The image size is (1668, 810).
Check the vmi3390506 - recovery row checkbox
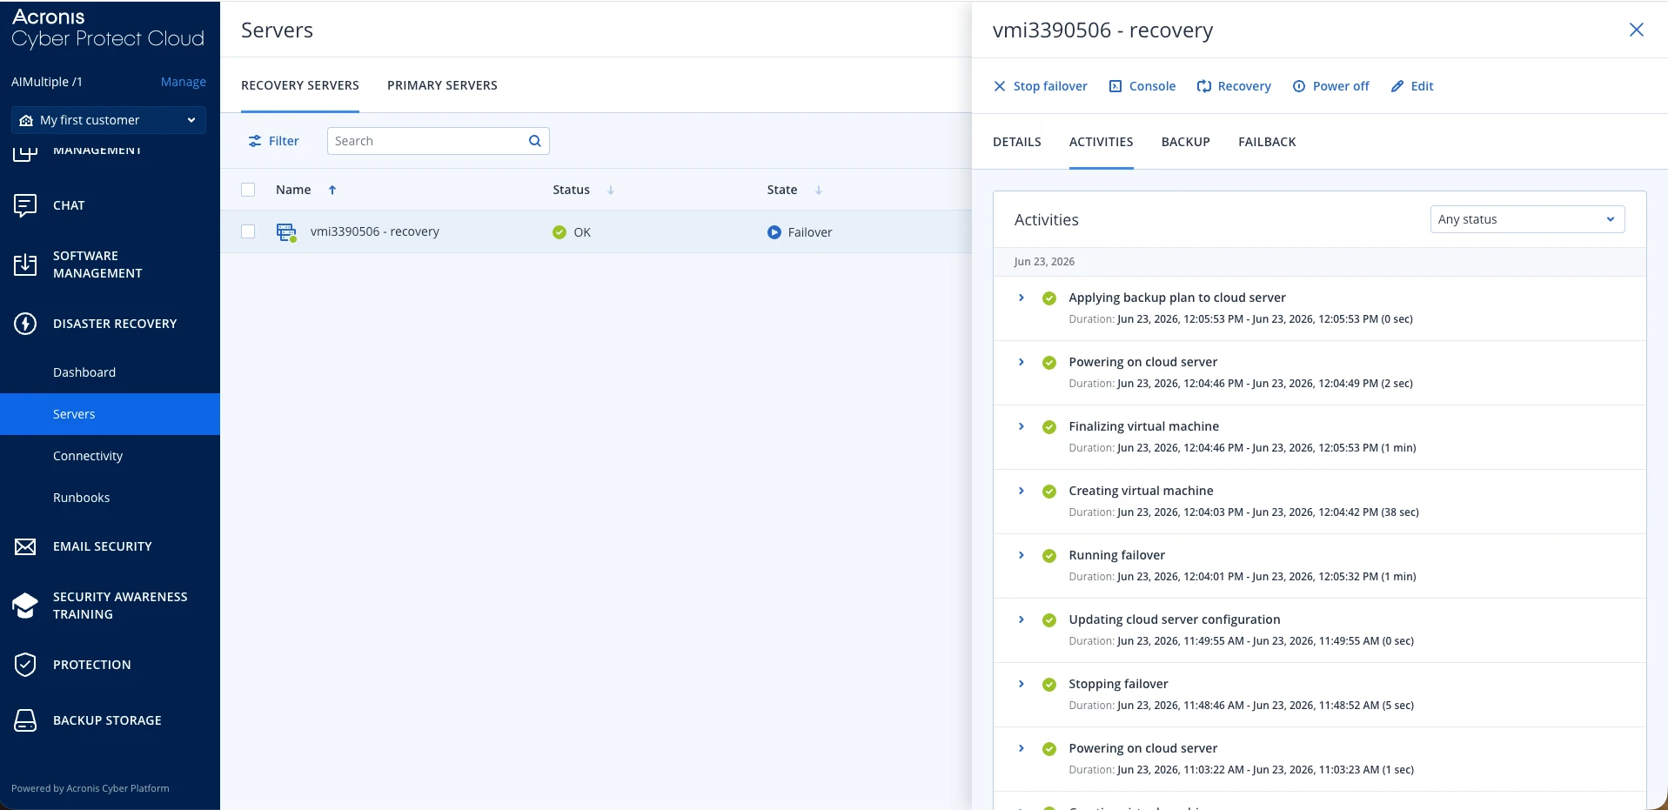click(x=248, y=231)
